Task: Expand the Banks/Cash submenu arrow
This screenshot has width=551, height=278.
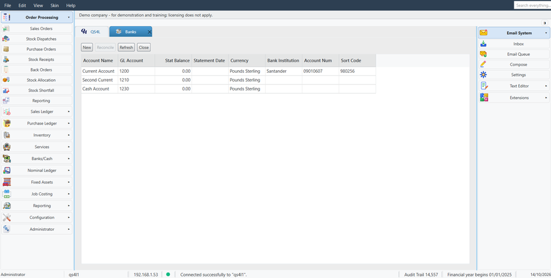Action: point(68,159)
